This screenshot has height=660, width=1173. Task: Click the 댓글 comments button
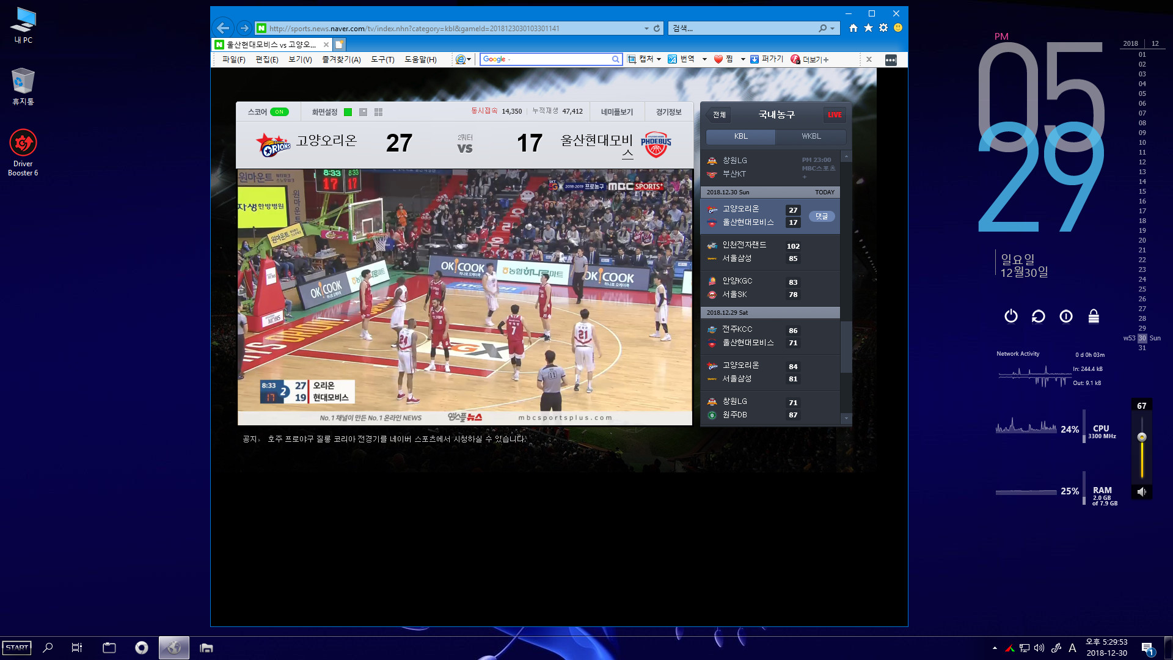(822, 216)
